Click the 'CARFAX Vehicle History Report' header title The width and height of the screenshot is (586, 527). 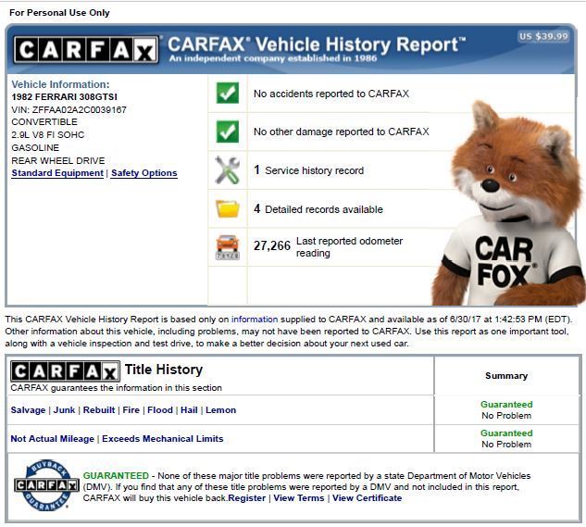click(317, 44)
